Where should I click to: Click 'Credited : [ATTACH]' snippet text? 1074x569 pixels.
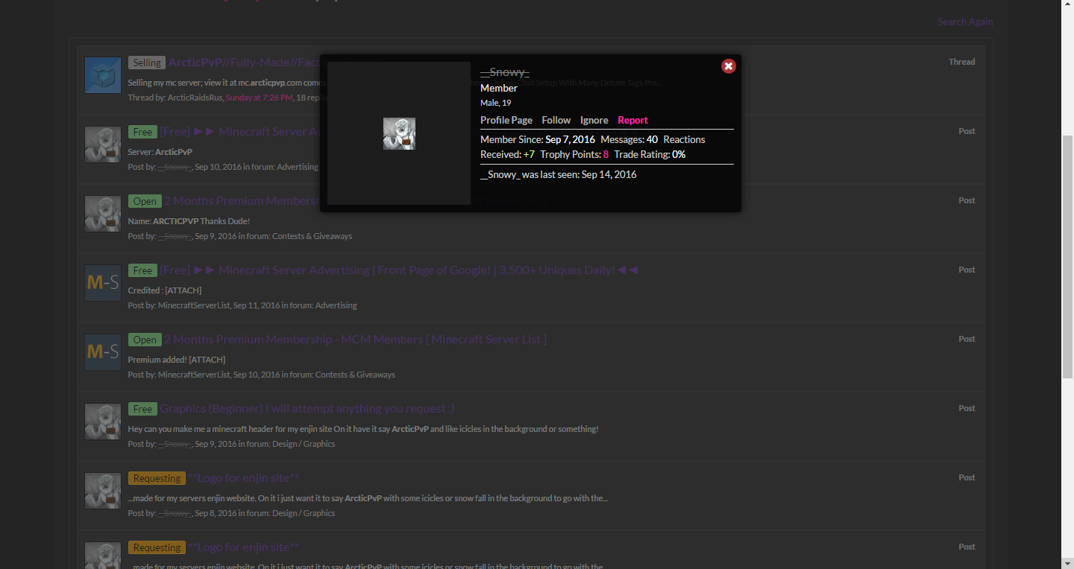165,290
